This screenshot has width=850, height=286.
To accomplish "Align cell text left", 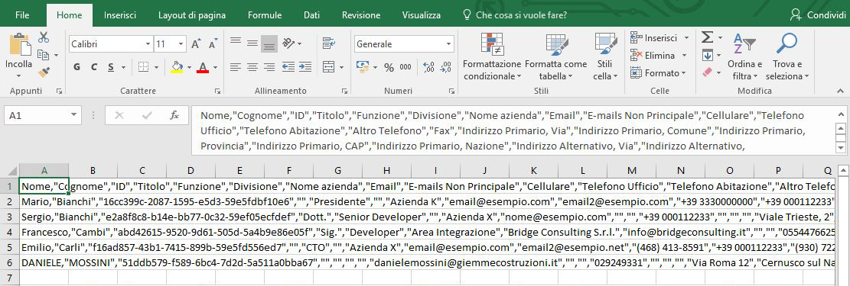I will (236, 67).
